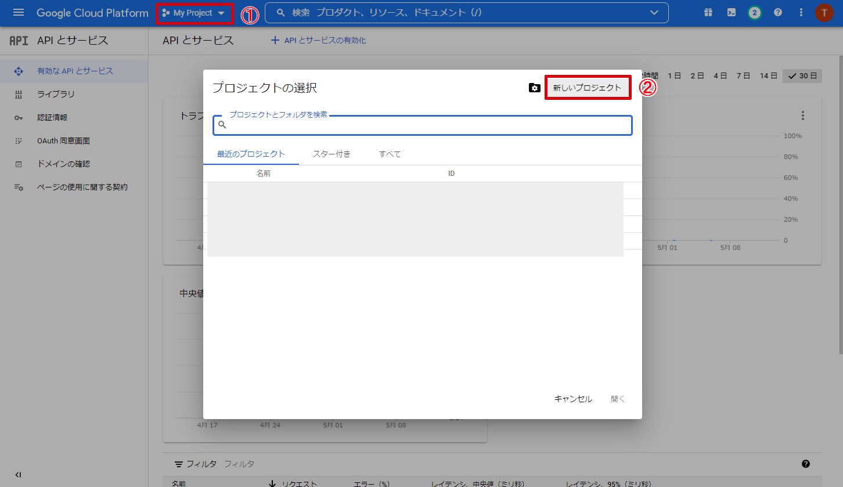Click the プロジェクトとフォルダを検索 field
The image size is (843, 487).
click(423, 125)
